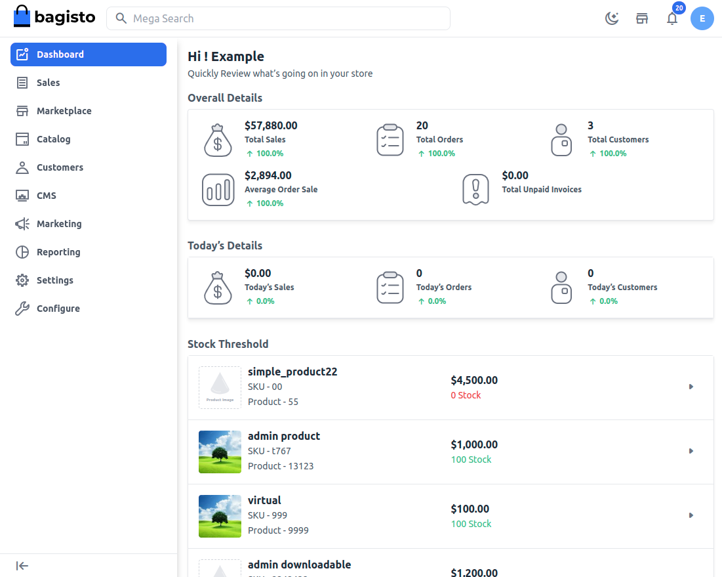Expand the virtual product row

coord(691,515)
